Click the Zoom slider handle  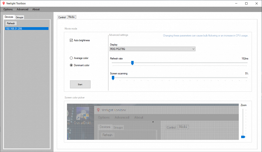click(243, 137)
